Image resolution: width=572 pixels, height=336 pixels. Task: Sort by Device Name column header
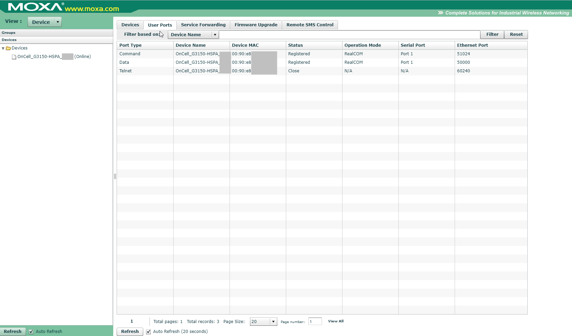(x=202, y=45)
